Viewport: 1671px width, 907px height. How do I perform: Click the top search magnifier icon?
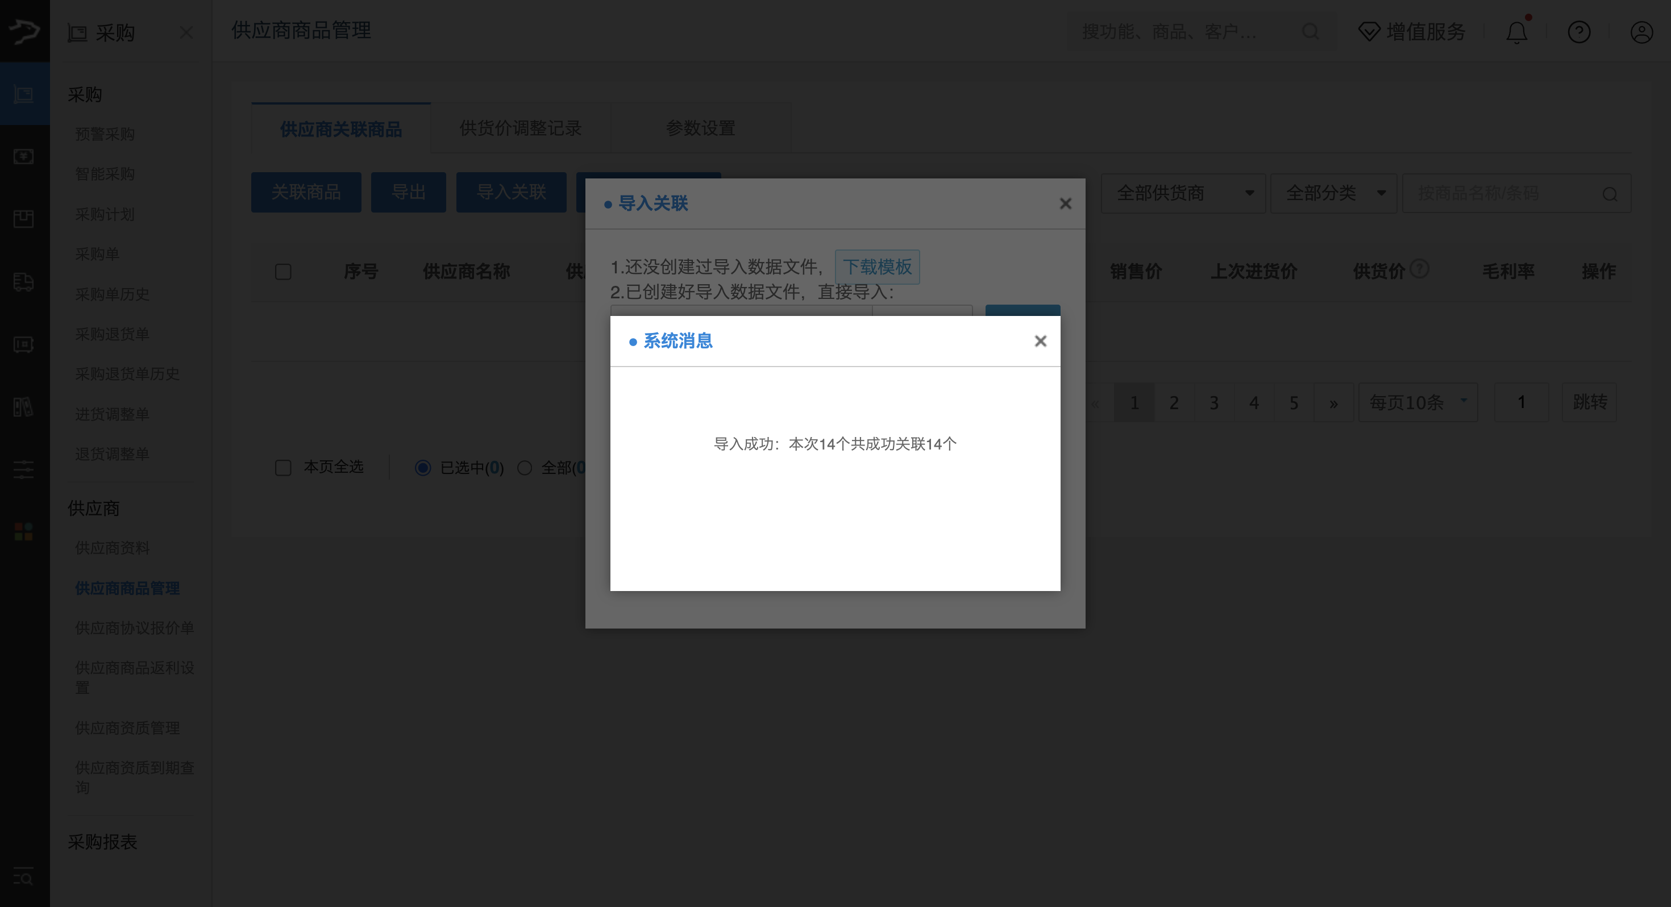click(x=1310, y=32)
